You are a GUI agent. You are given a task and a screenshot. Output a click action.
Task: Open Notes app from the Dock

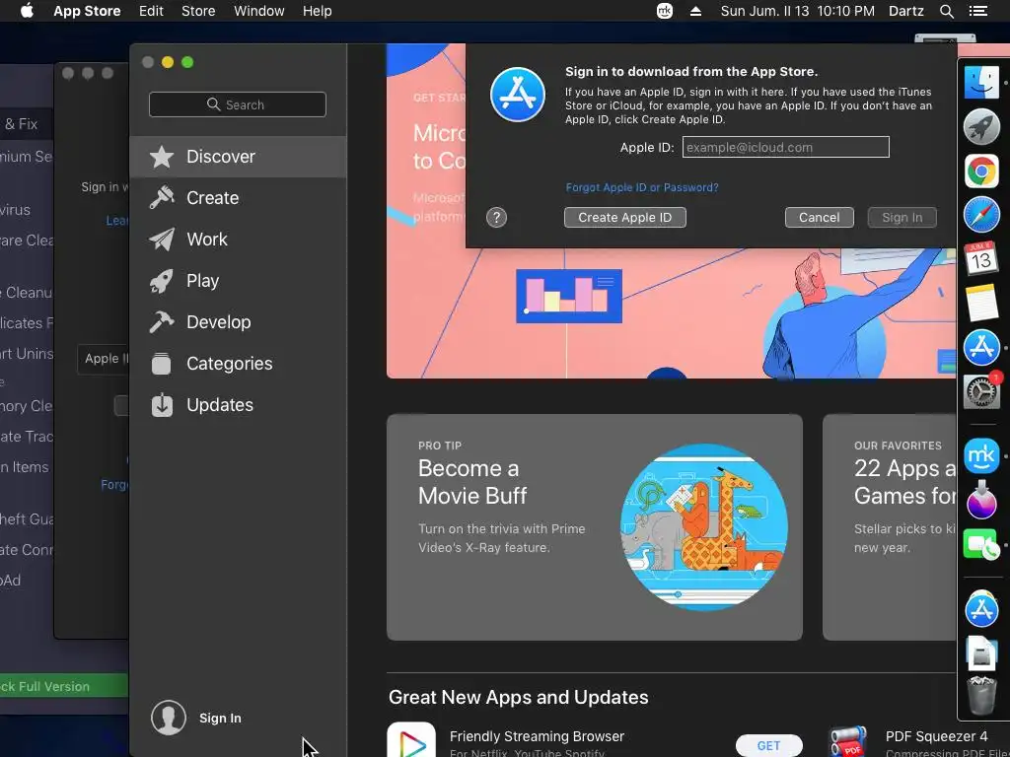click(x=981, y=303)
